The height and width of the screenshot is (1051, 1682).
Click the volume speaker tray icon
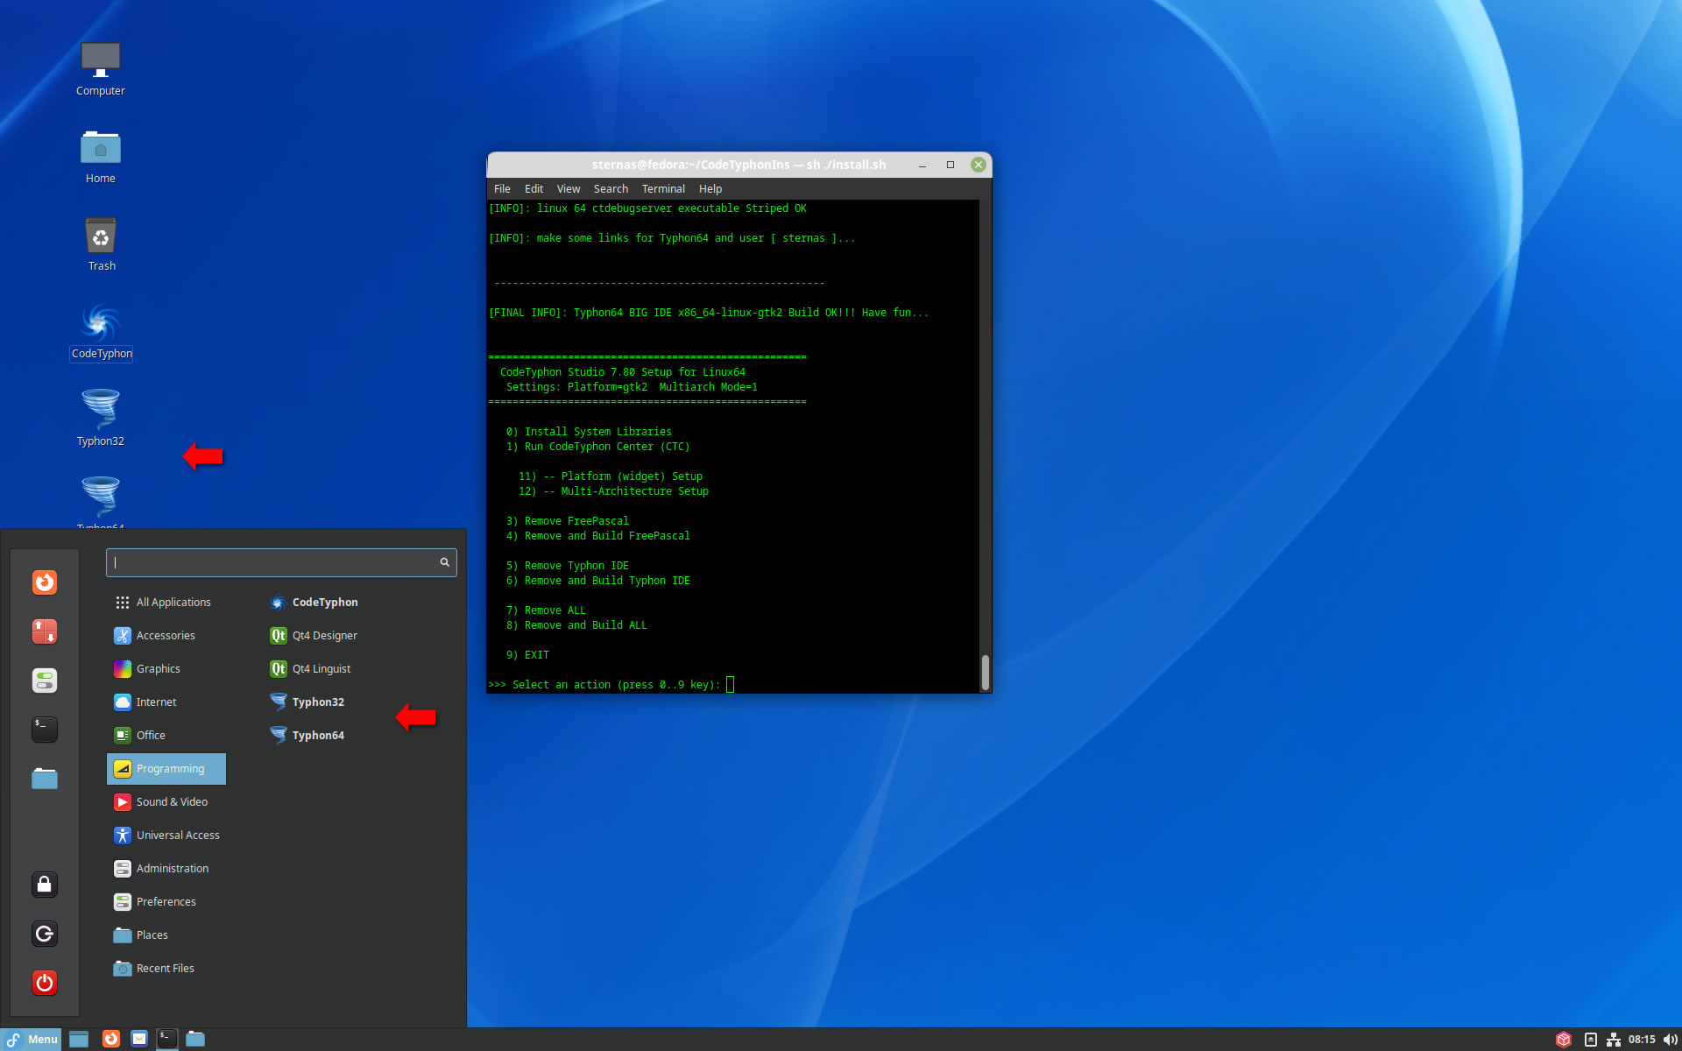1670,1040
